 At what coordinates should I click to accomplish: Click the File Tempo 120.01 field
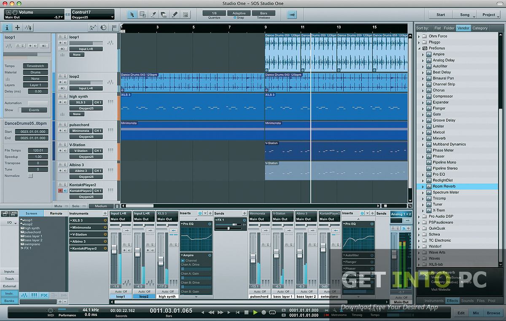(38, 150)
